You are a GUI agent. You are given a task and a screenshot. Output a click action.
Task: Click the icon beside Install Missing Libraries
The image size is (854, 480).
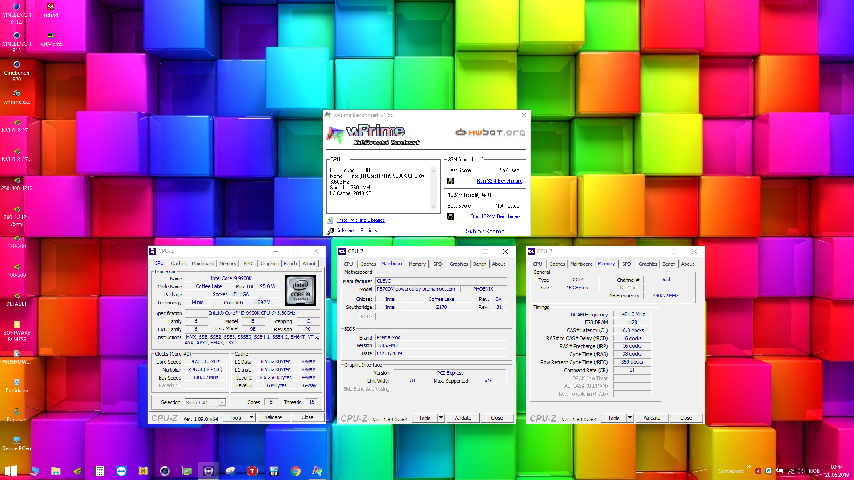coord(330,220)
